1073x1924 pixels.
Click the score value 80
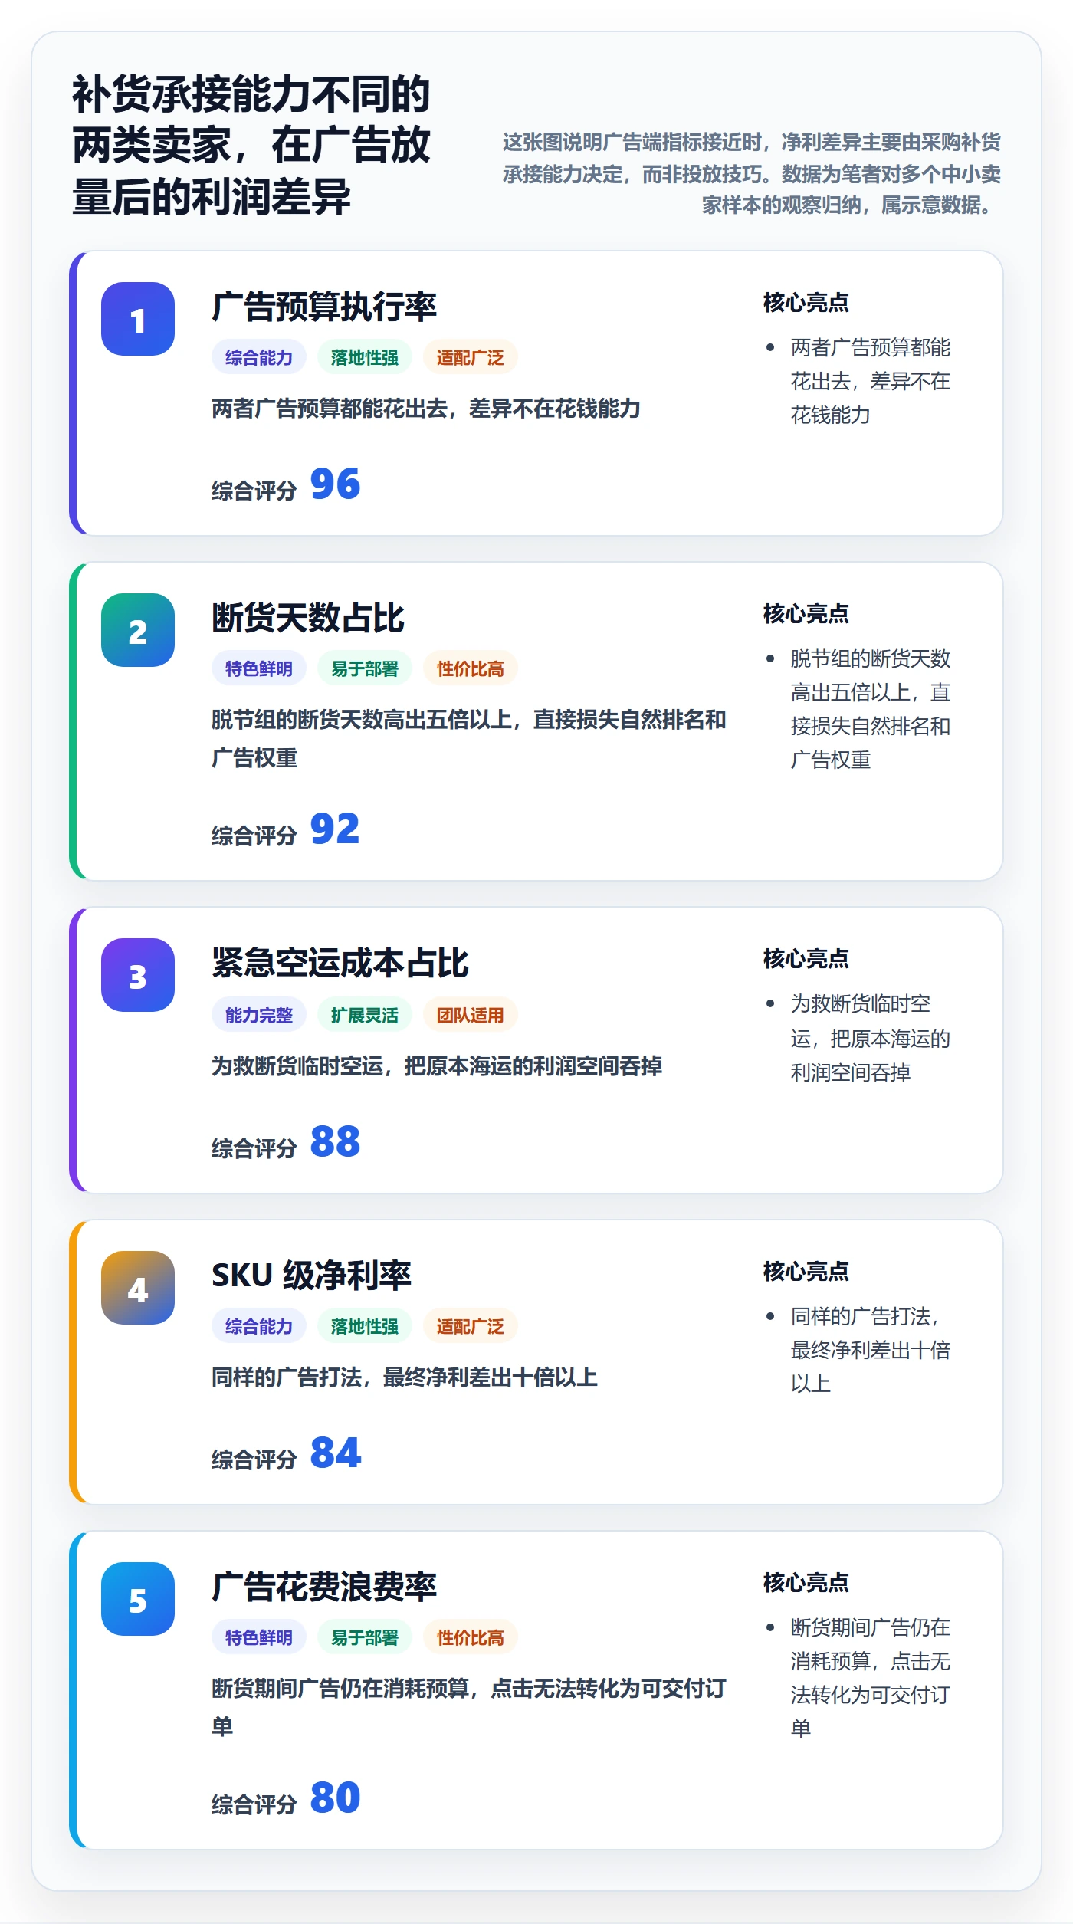click(x=335, y=1798)
